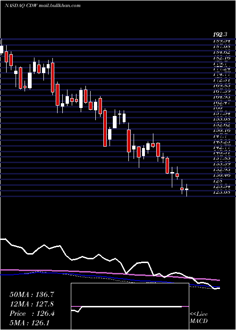Click the 150.16 price axis label
The image size is (236, 330).
(x=221, y=131)
